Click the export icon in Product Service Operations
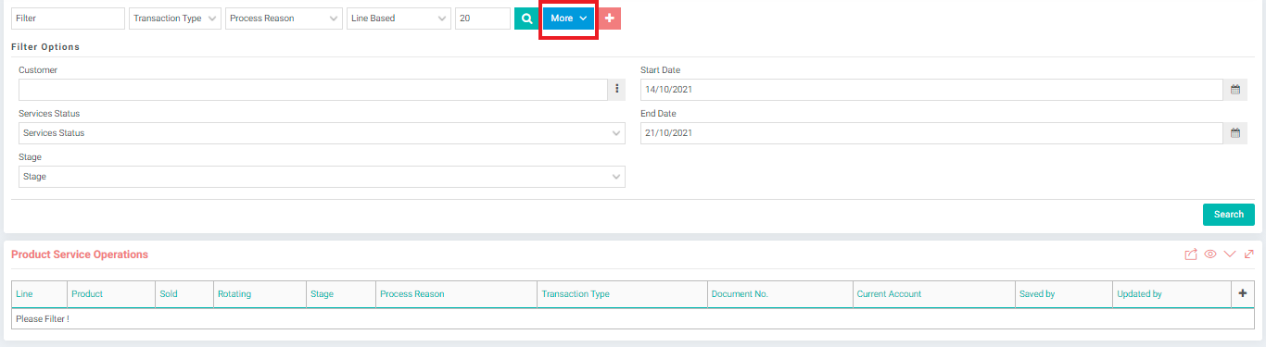Image resolution: width=1266 pixels, height=347 pixels. pyautogui.click(x=1191, y=254)
